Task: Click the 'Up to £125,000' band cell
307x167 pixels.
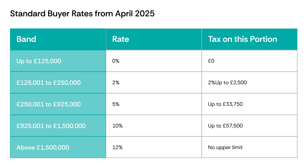Action: (x=58, y=61)
